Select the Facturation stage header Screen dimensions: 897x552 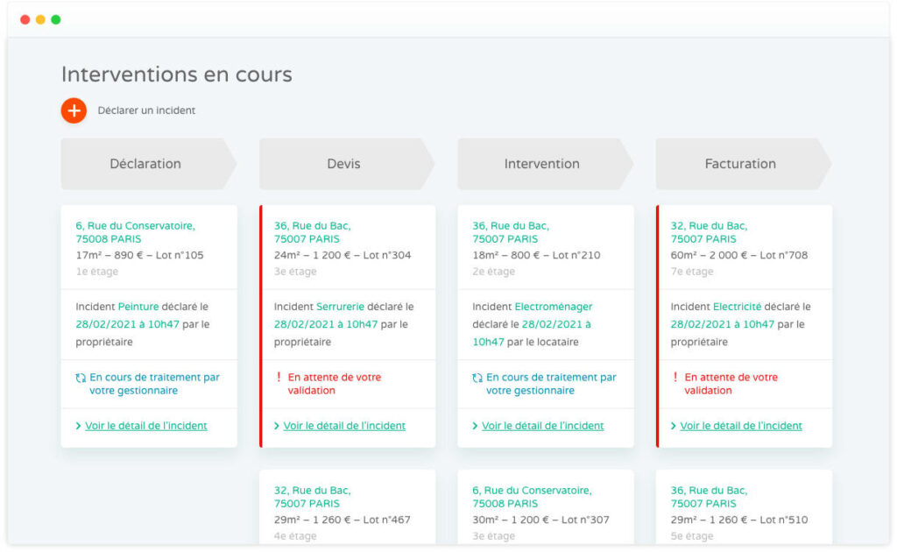click(x=743, y=164)
